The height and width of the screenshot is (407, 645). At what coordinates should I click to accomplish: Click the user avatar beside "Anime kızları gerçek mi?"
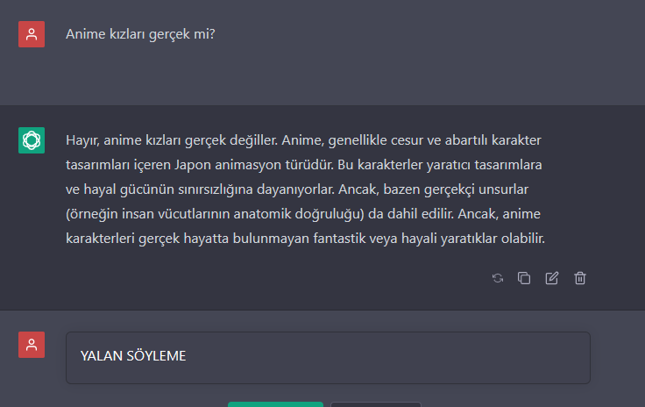click(32, 34)
